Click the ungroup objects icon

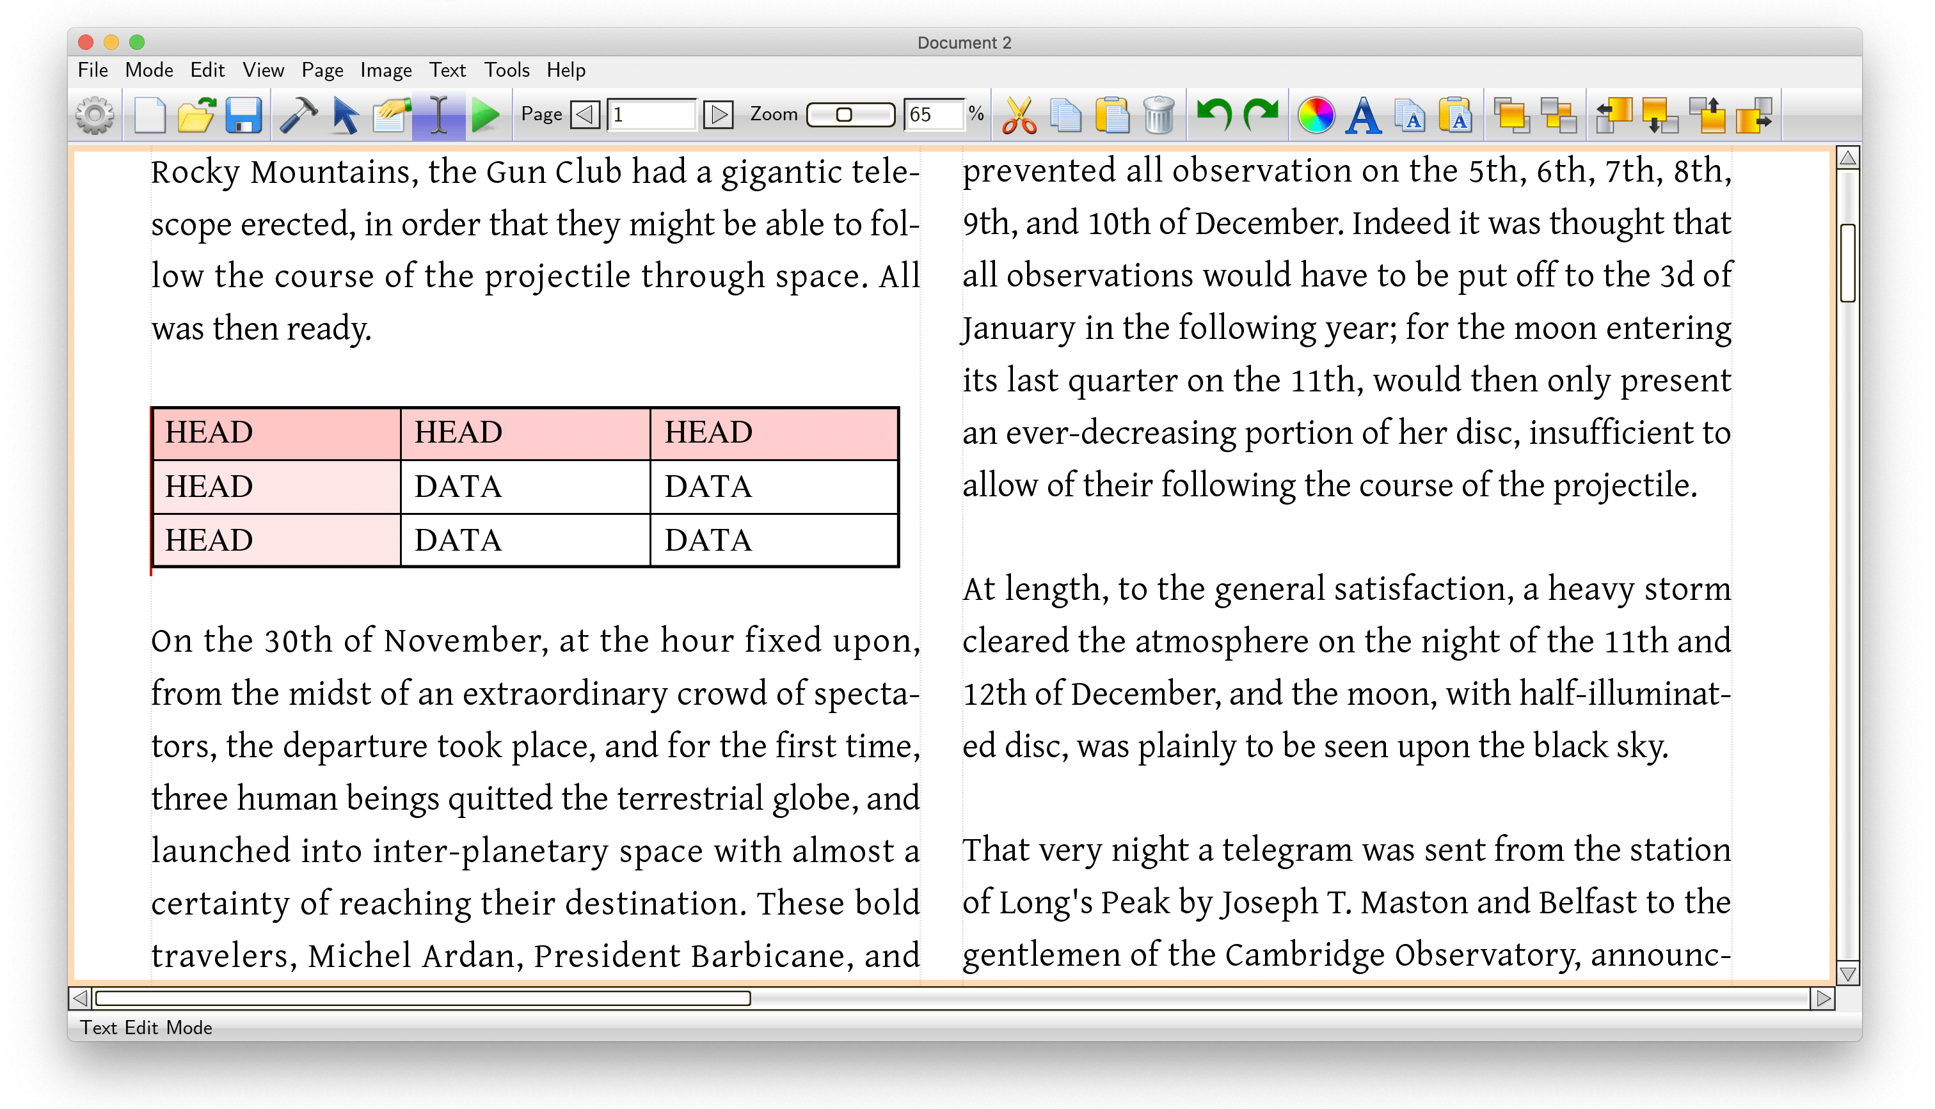[x=1559, y=115]
